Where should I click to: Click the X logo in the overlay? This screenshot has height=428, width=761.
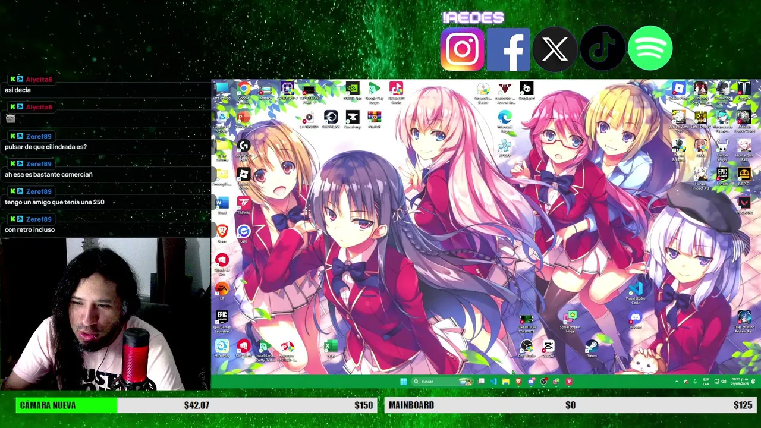click(555, 49)
